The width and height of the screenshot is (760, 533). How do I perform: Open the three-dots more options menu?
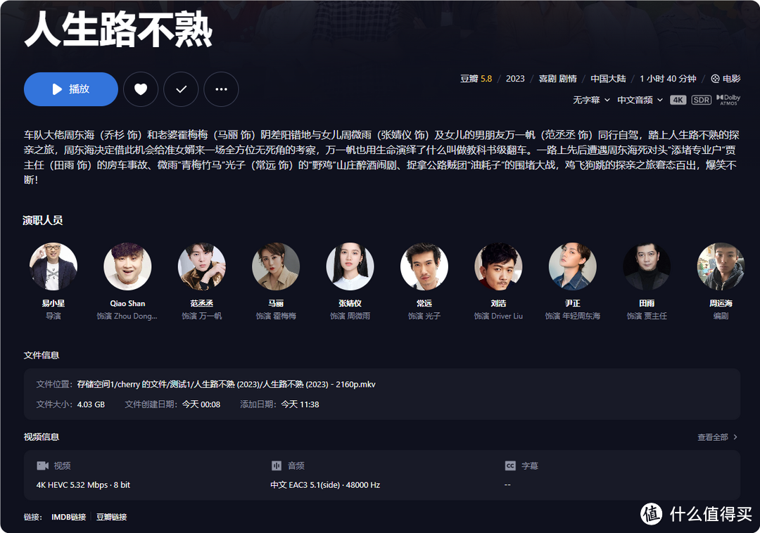[x=221, y=89]
